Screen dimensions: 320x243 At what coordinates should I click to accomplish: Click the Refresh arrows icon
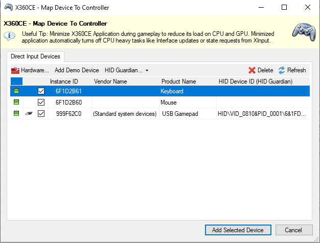point(282,70)
